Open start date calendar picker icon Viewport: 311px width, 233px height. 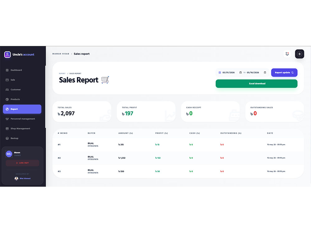click(240, 72)
